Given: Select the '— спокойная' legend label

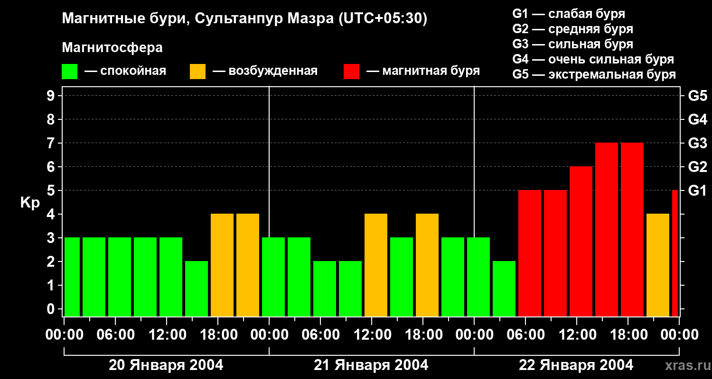Looking at the screenshot, I should 125,71.
